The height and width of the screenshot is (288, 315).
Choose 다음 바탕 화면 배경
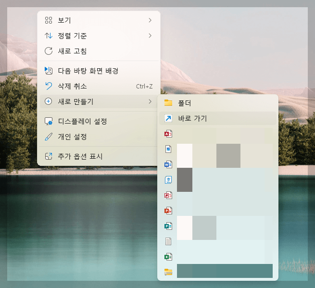pos(99,71)
